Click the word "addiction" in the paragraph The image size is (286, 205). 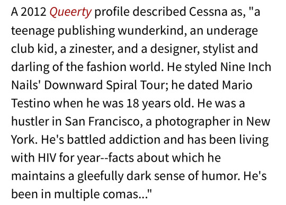pyautogui.click(x=135, y=139)
